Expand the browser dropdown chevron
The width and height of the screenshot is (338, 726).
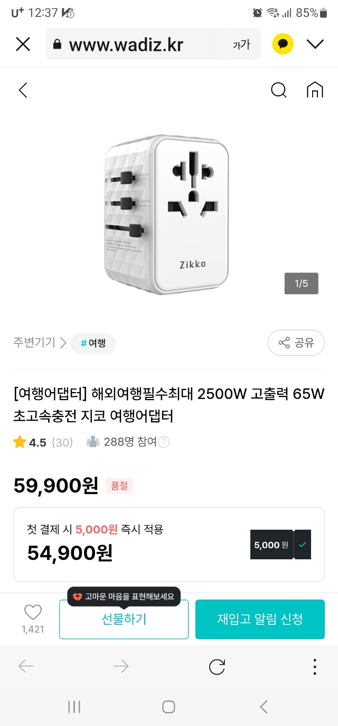[x=315, y=44]
